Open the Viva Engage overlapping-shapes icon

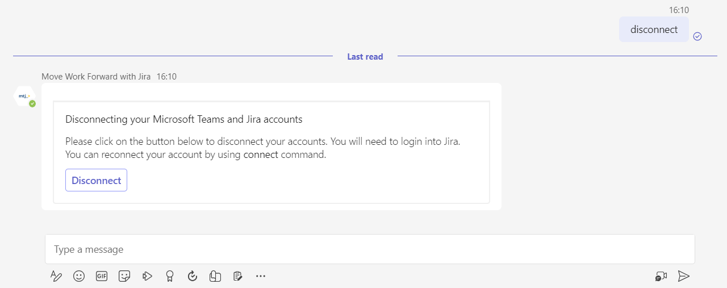[x=215, y=276]
